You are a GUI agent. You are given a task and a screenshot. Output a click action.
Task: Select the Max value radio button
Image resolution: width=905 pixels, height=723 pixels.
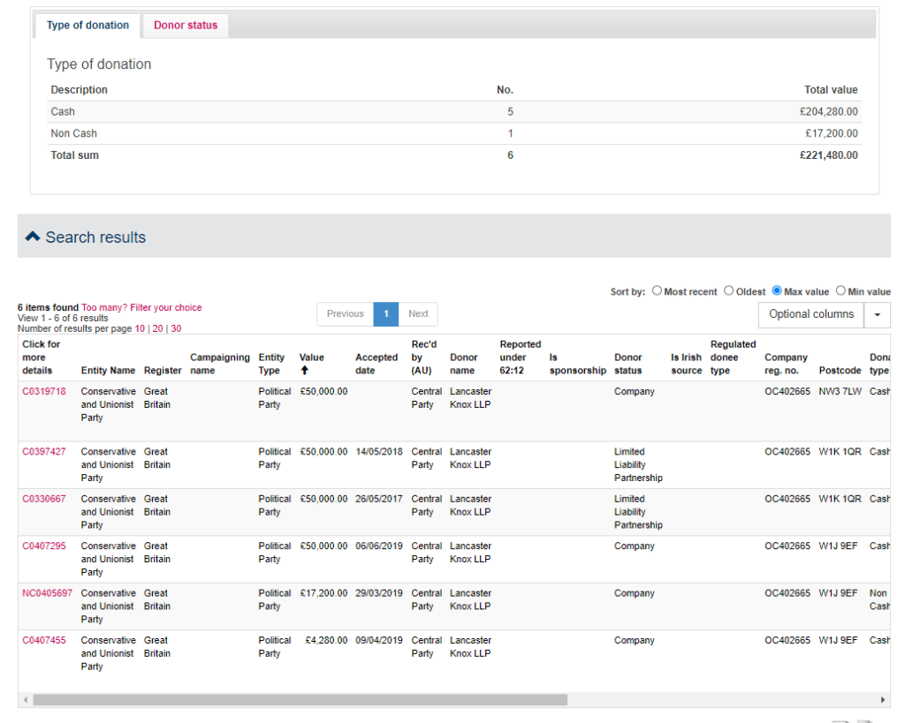(777, 291)
